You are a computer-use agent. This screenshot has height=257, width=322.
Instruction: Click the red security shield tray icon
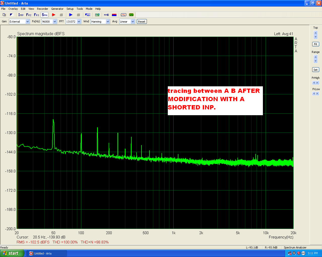299,253
